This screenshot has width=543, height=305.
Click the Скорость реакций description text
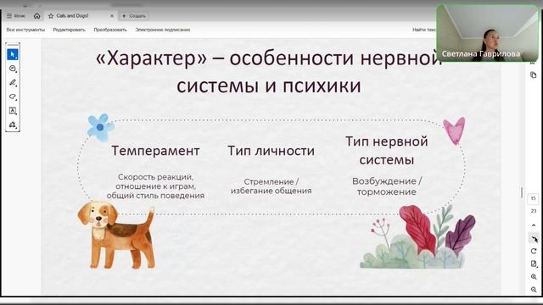pyautogui.click(x=155, y=186)
